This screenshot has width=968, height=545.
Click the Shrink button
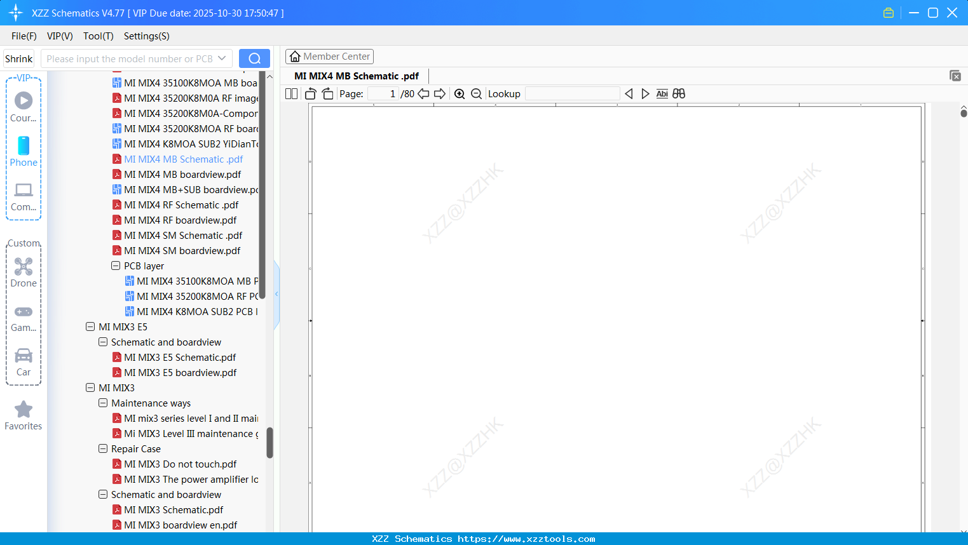(18, 58)
